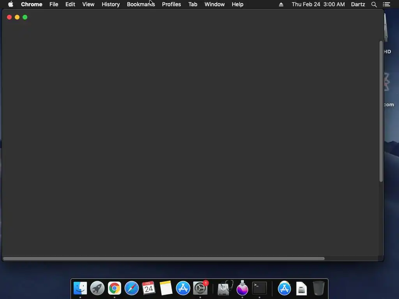
Task: Open Terminal from the Dock
Action: 259,288
